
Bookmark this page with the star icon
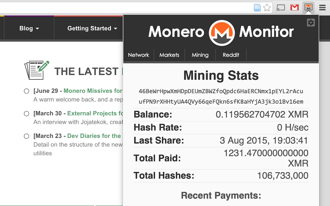[267, 8]
